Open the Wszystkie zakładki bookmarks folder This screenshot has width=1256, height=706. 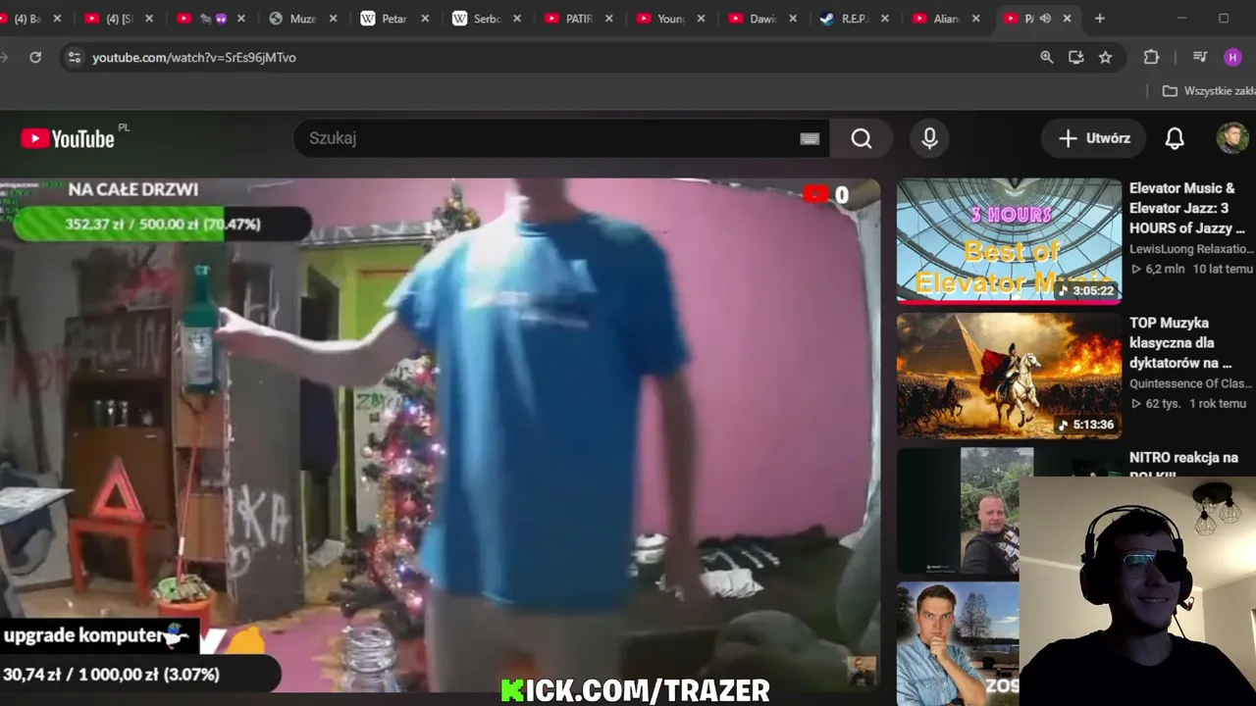coord(1209,91)
